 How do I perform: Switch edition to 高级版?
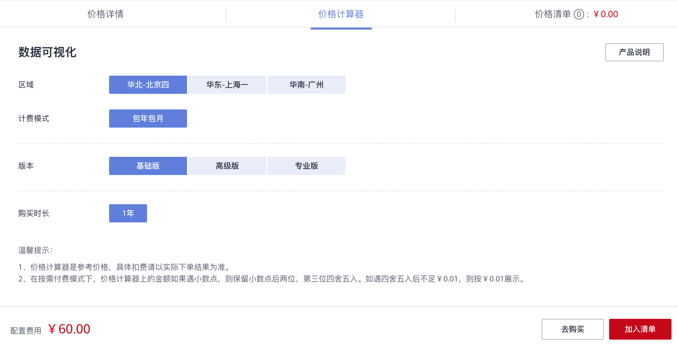(227, 166)
